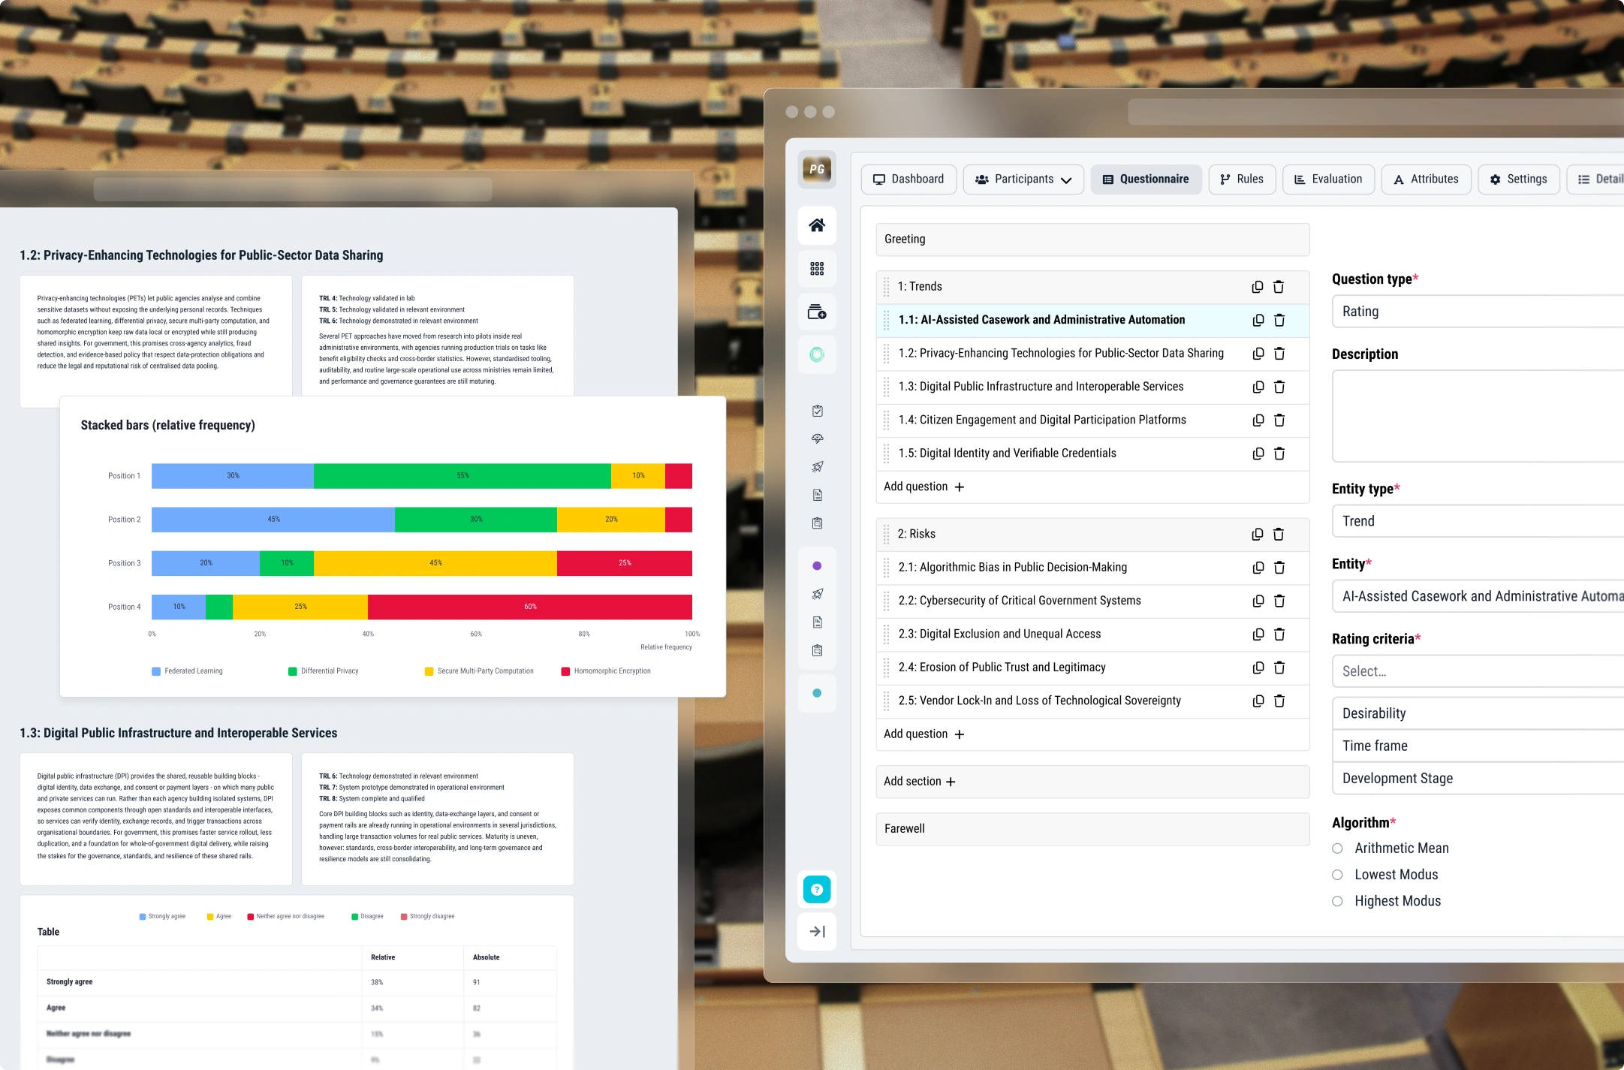1624x1070 pixels.
Task: Delete question 1.2 Privacy-Enhancing Technologies
Action: click(x=1279, y=354)
